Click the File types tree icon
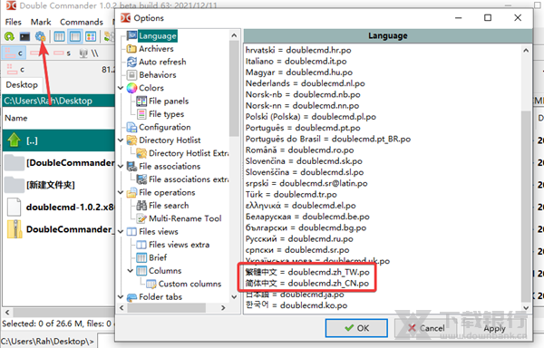Screen dimensions: 544x348 pyautogui.click(x=141, y=114)
